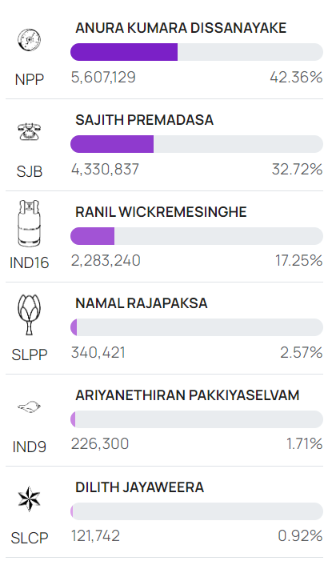Click the 340,421 vote count

click(98, 353)
